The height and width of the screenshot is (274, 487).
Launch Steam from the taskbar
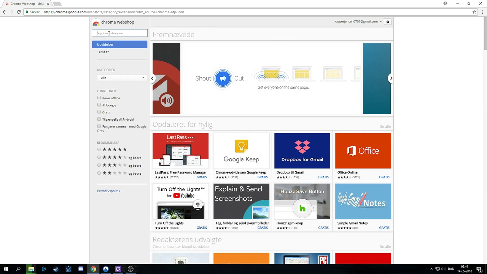click(56, 269)
